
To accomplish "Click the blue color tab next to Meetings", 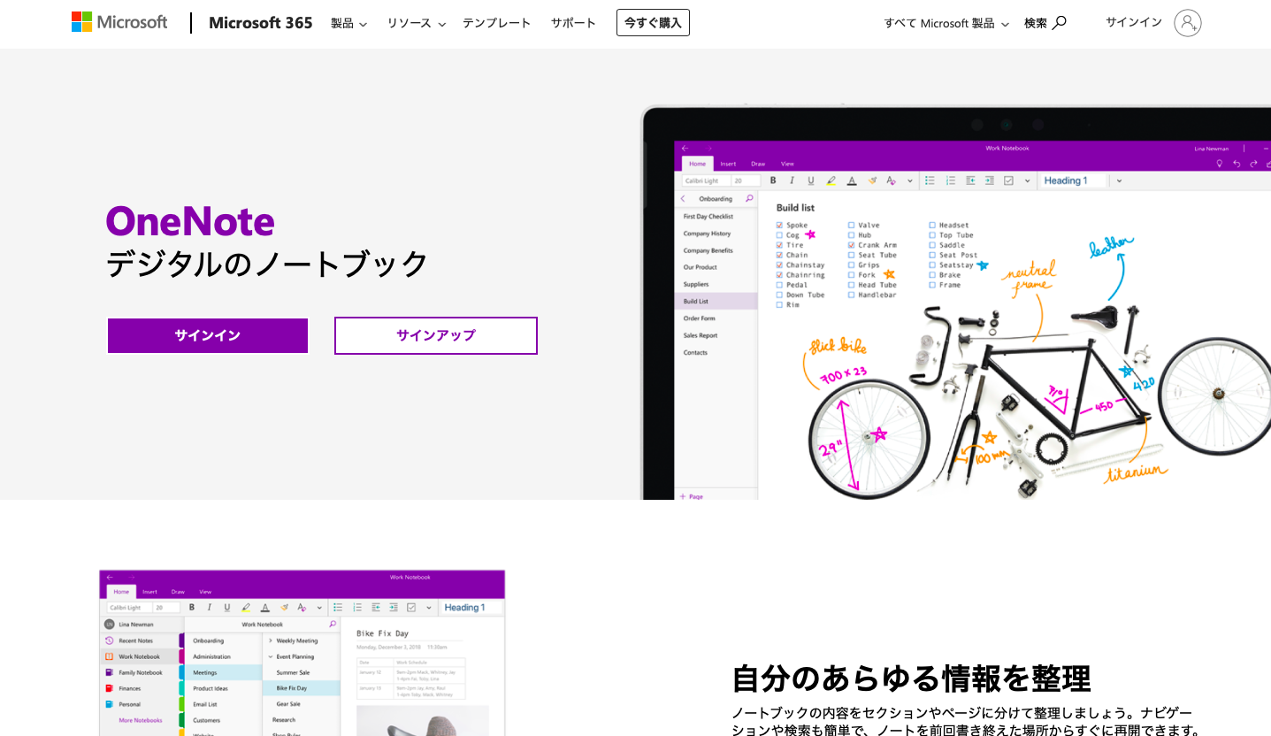I will 181,672.
